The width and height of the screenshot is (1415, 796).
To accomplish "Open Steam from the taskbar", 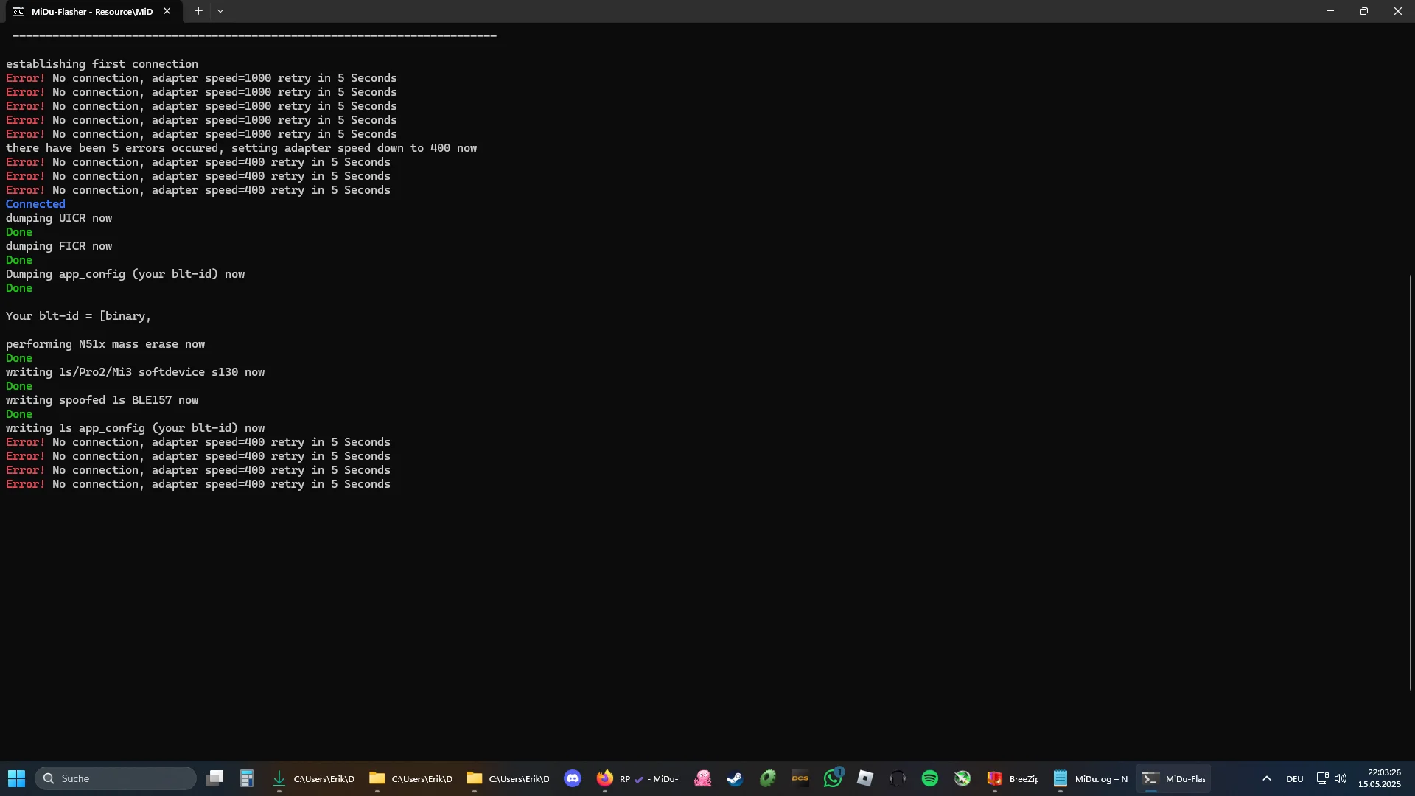I will tap(735, 778).
